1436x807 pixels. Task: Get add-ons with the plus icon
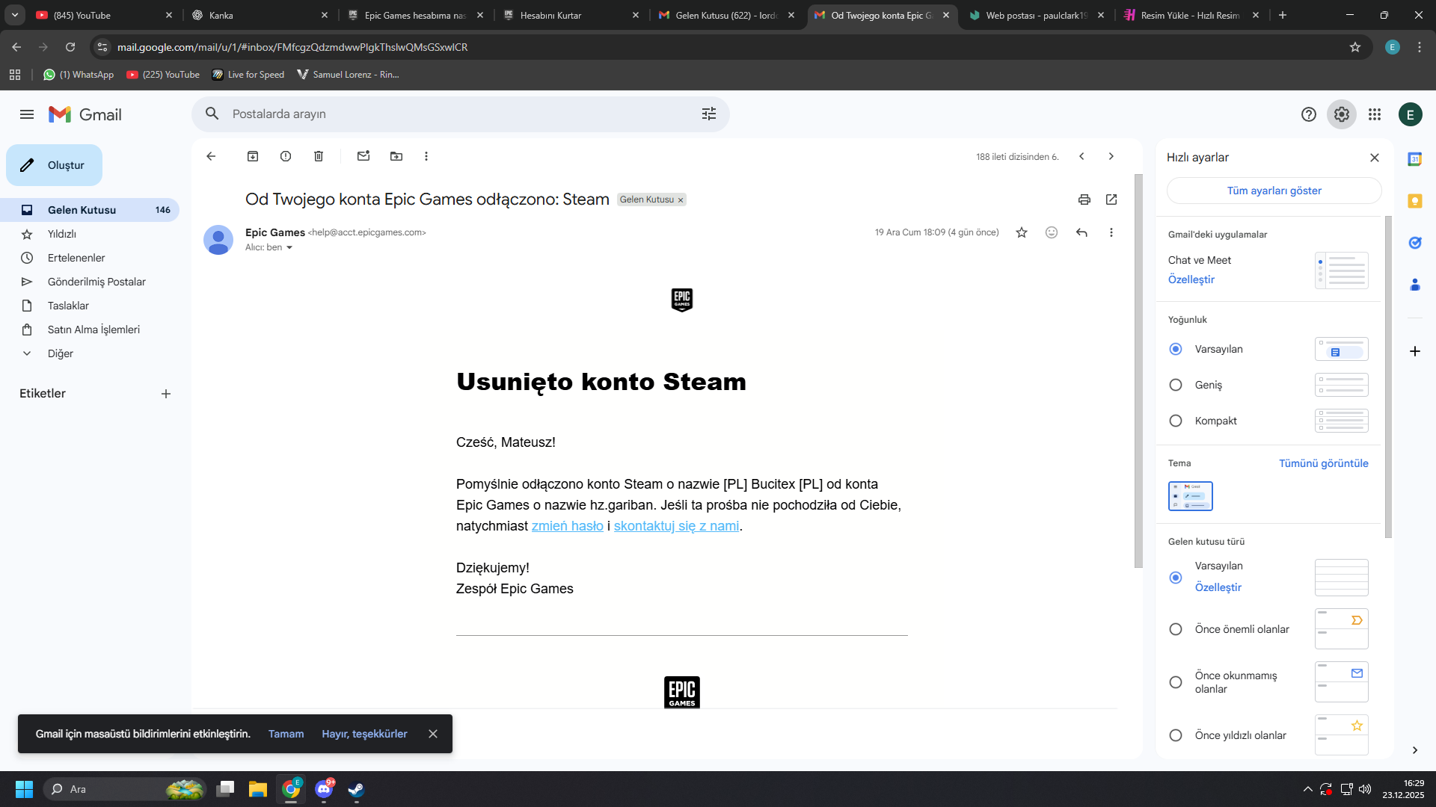(1415, 351)
